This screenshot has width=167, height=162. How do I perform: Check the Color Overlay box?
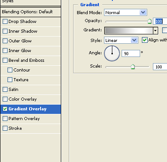5,99
